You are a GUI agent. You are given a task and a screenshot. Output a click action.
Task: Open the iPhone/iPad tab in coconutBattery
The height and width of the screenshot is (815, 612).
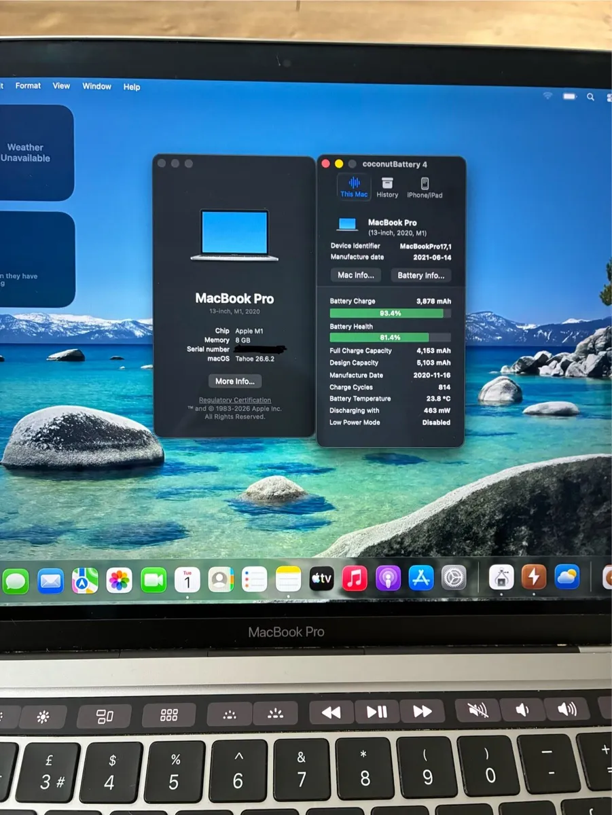[x=425, y=187]
